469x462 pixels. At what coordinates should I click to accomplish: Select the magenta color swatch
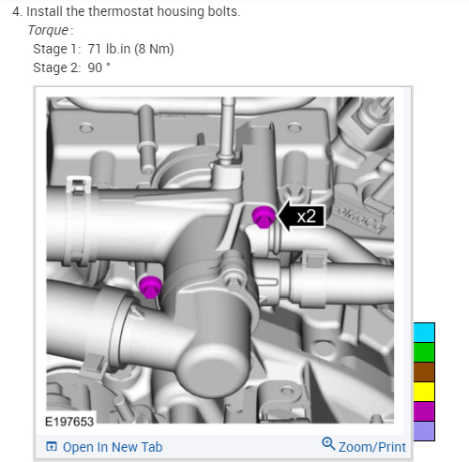point(424,411)
